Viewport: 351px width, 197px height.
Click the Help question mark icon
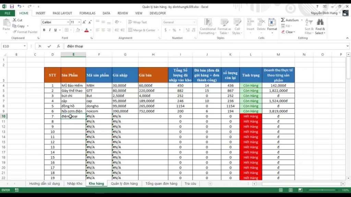(x=317, y=7)
